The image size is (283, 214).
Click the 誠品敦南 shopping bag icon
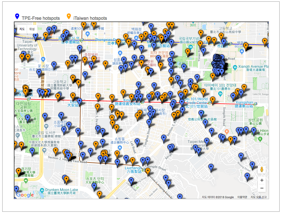tap(120, 53)
